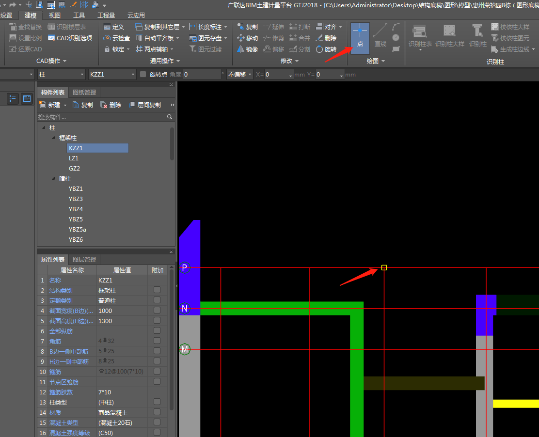This screenshot has width=539, height=437.
Task: Select YBZ5a in component tree
Action: tap(78, 230)
